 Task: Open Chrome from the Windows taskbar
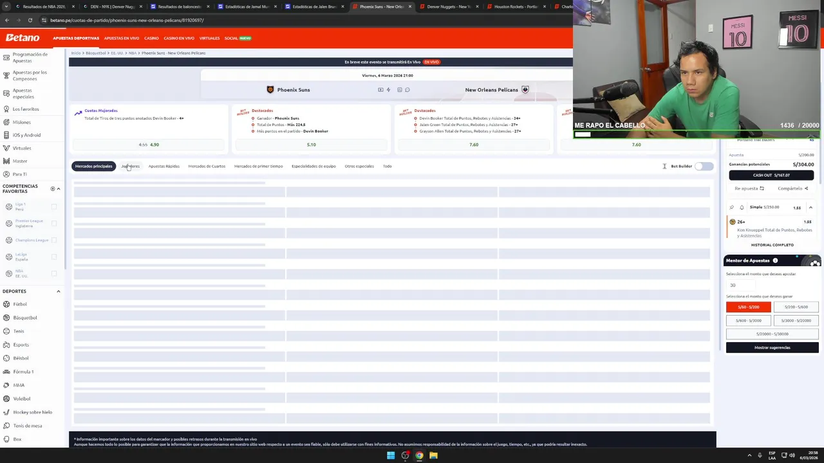419,455
